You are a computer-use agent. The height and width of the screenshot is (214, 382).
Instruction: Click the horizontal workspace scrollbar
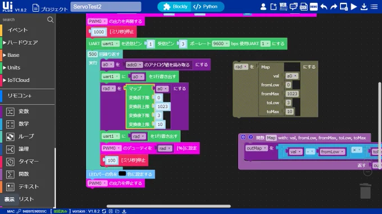pos(169,206)
